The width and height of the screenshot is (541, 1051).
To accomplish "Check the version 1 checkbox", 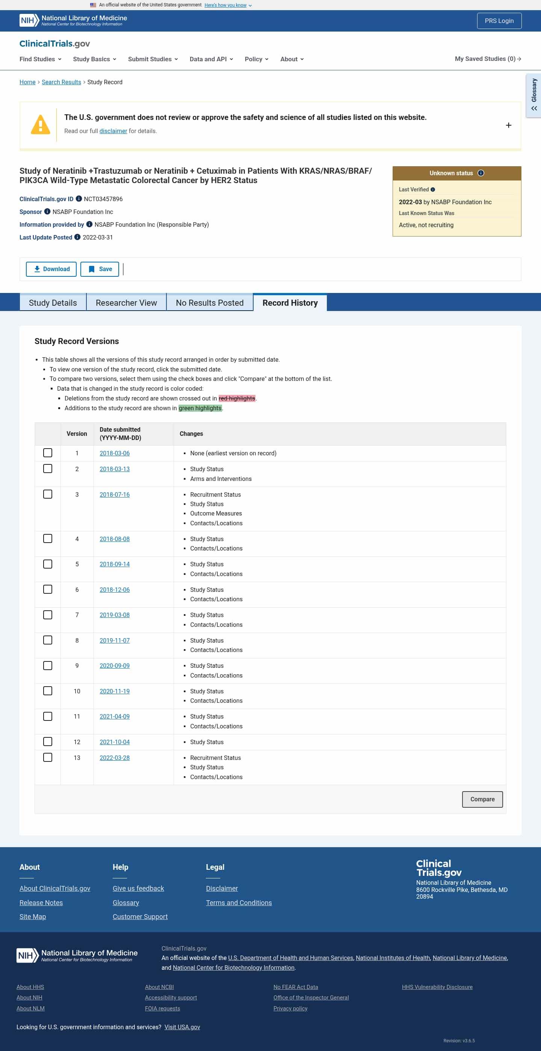I will point(48,453).
